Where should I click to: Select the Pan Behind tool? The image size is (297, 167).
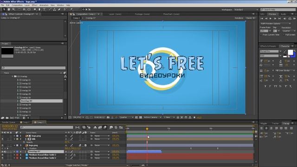29,9
